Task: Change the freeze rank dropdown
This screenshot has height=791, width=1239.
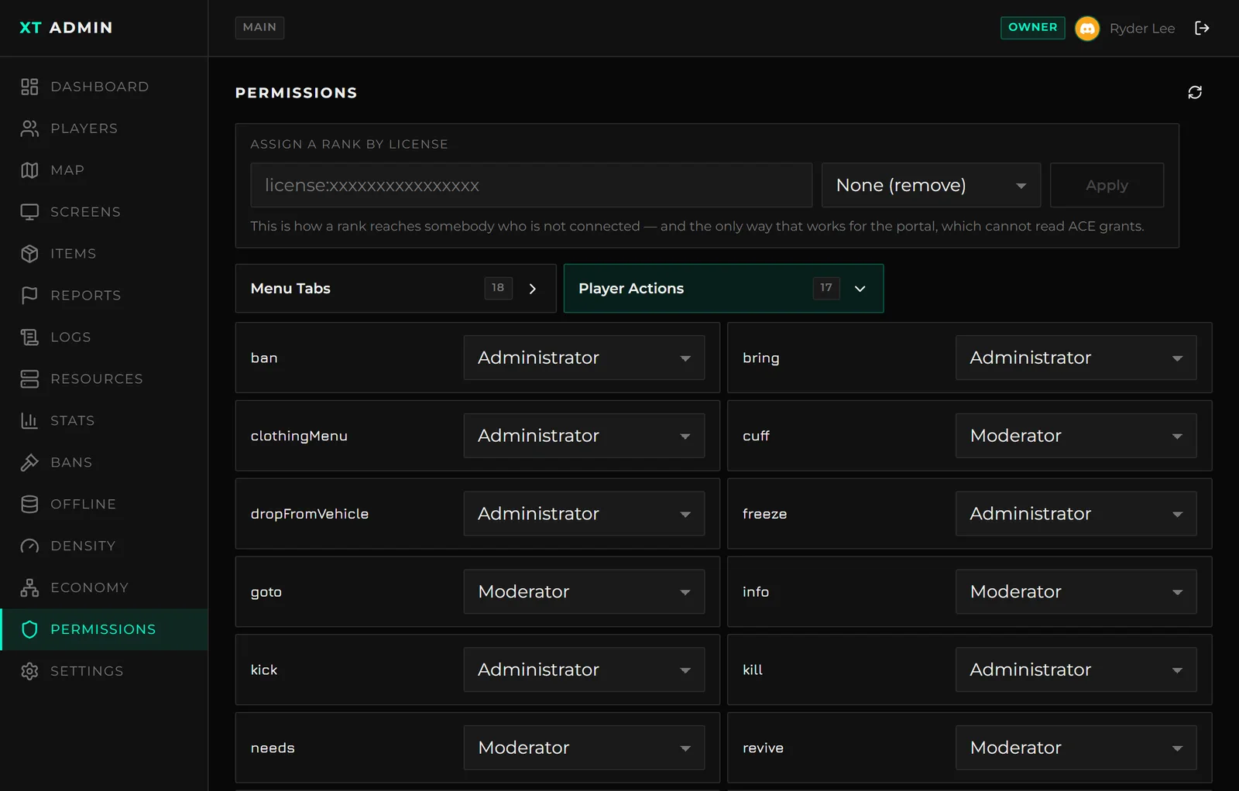Action: (x=1076, y=514)
